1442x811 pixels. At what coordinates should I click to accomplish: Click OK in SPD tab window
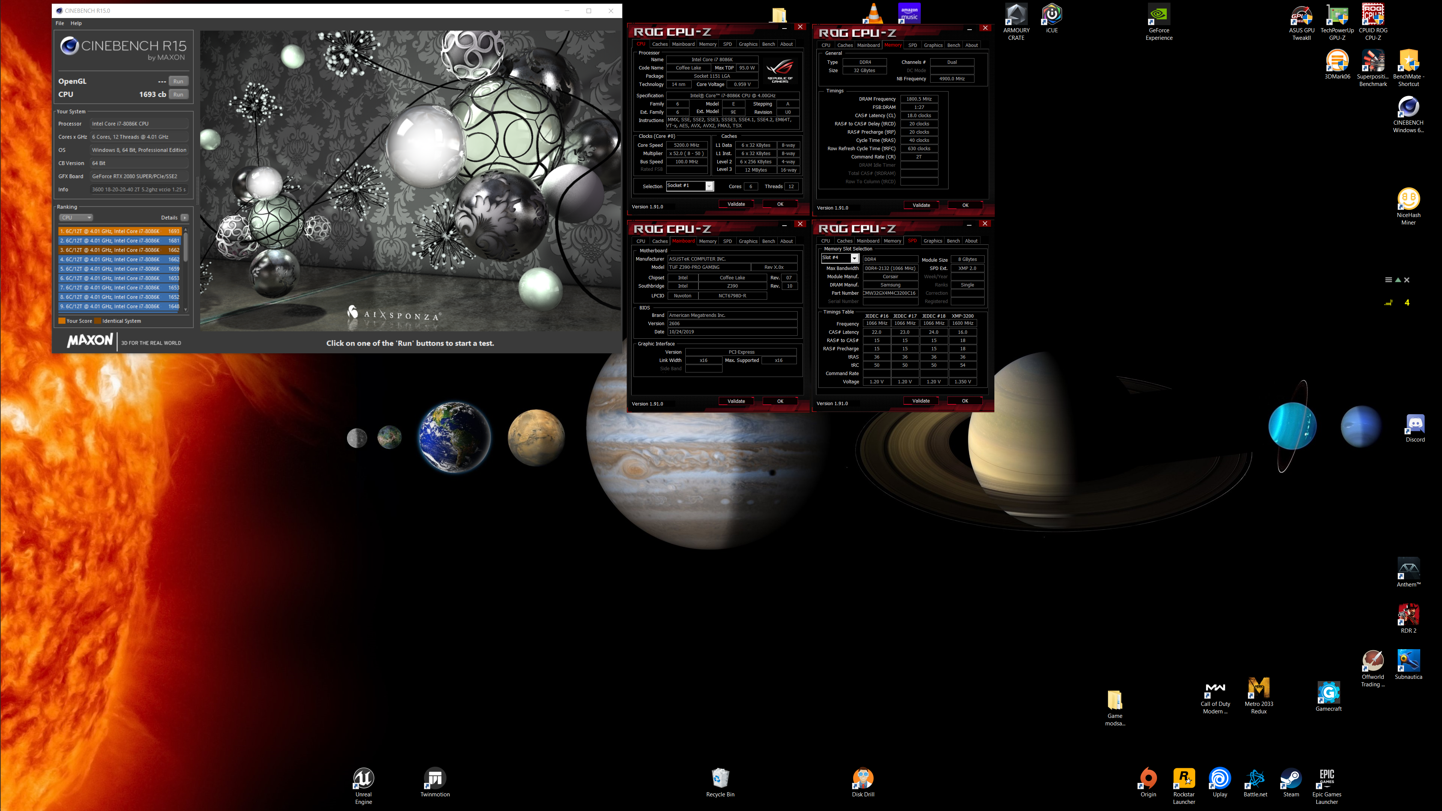tap(964, 401)
